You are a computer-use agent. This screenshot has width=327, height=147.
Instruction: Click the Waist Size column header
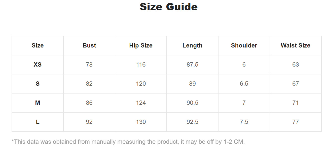tap(296, 45)
